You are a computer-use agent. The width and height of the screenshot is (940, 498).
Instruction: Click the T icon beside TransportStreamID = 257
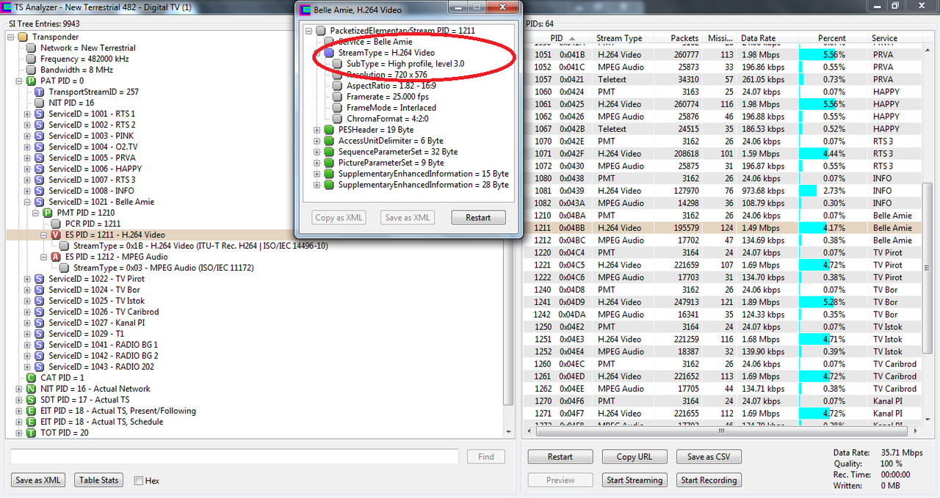(x=39, y=92)
